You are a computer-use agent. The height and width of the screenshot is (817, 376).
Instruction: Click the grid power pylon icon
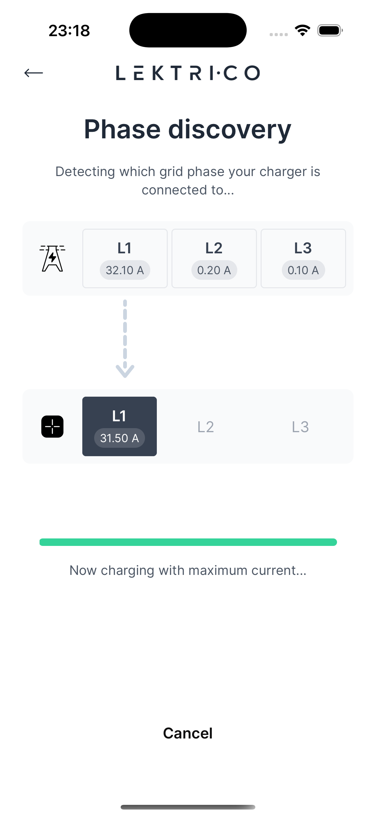(52, 258)
